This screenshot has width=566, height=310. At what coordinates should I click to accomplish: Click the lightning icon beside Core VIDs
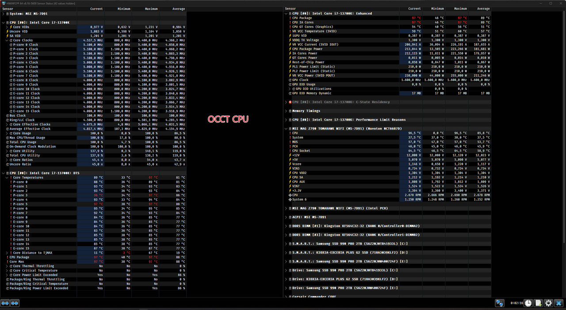tap(11, 27)
